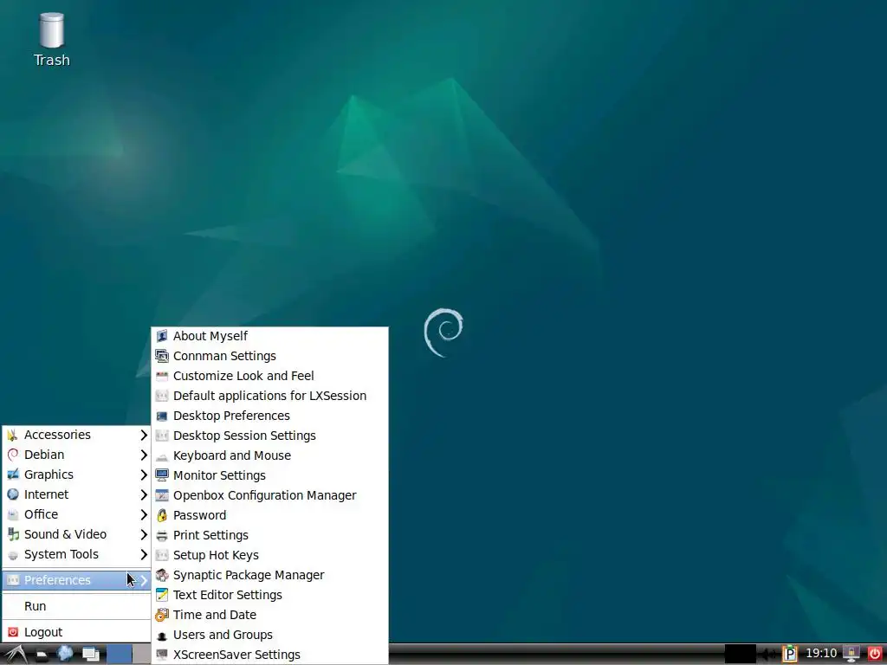887x665 pixels.
Task: Expand the Sound & Video submenu
Action: 76,534
